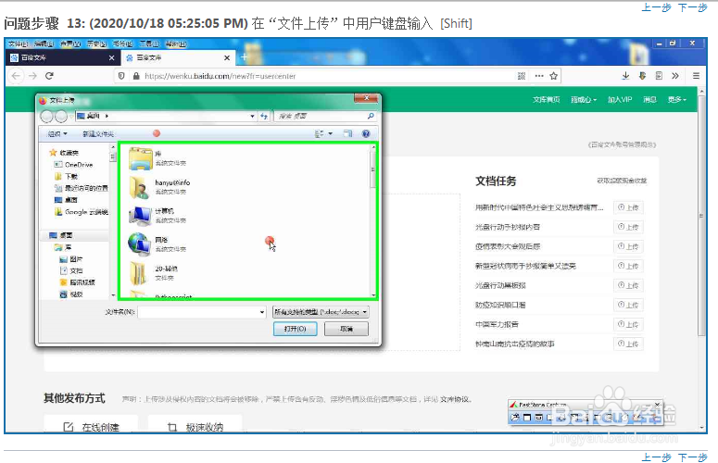This screenshot has width=718, height=463.
Task: Select OneDrive in the favorites tree
Action: 74,165
